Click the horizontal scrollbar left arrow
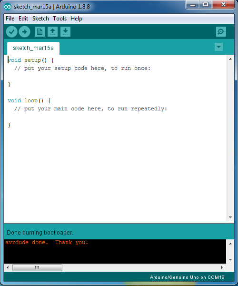 point(8,267)
